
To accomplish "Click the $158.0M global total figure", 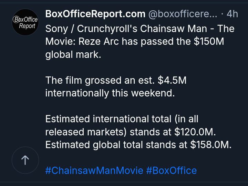I will point(210,145).
